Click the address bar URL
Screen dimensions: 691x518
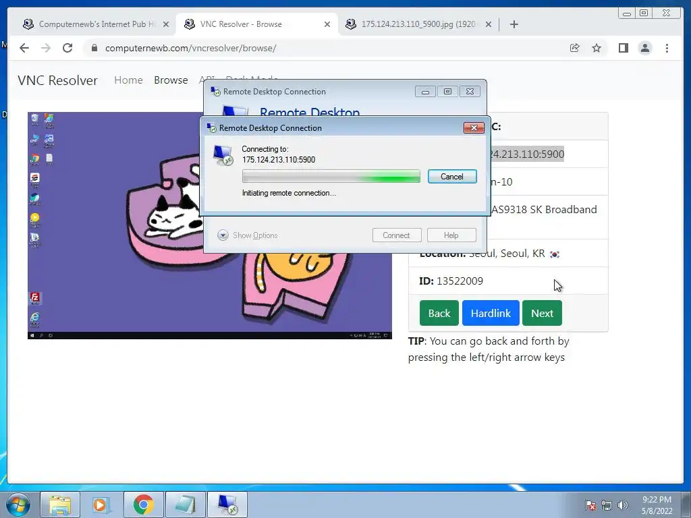(190, 48)
